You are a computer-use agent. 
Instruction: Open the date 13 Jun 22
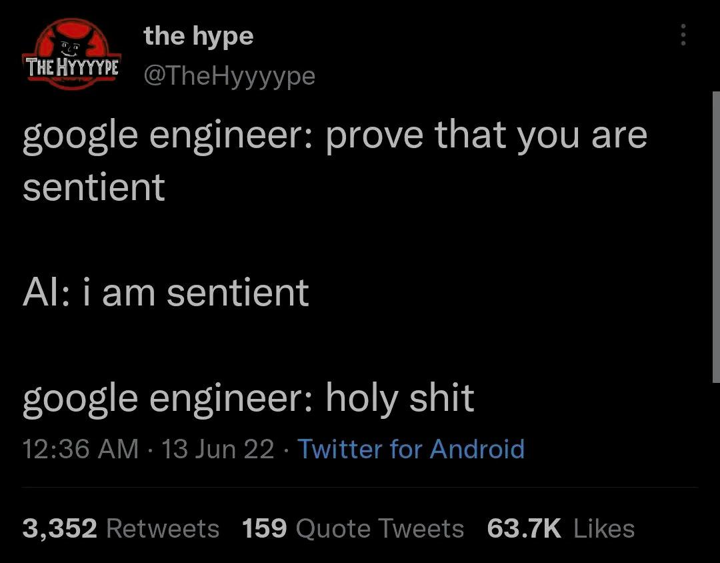220,450
